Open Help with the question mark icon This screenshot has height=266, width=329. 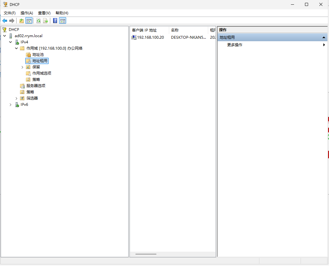[x=55, y=21]
